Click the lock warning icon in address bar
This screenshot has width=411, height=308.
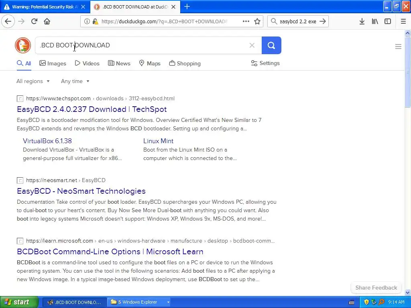point(96,22)
